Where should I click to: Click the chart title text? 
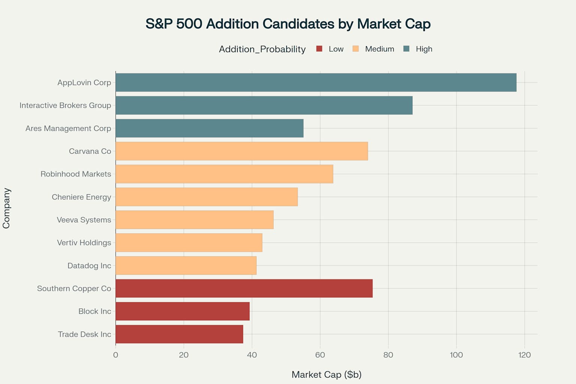288,24
